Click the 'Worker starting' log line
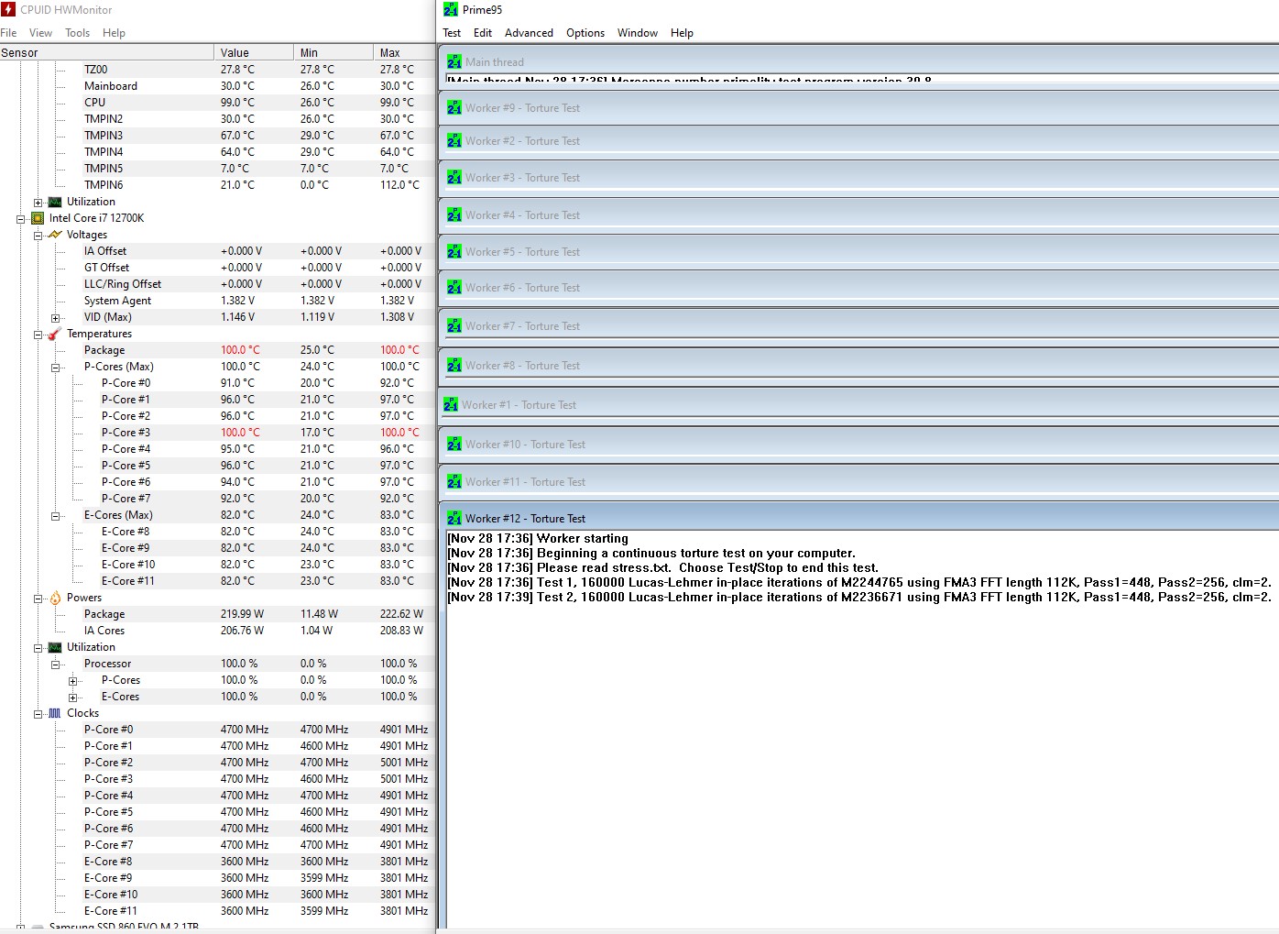 [x=538, y=539]
